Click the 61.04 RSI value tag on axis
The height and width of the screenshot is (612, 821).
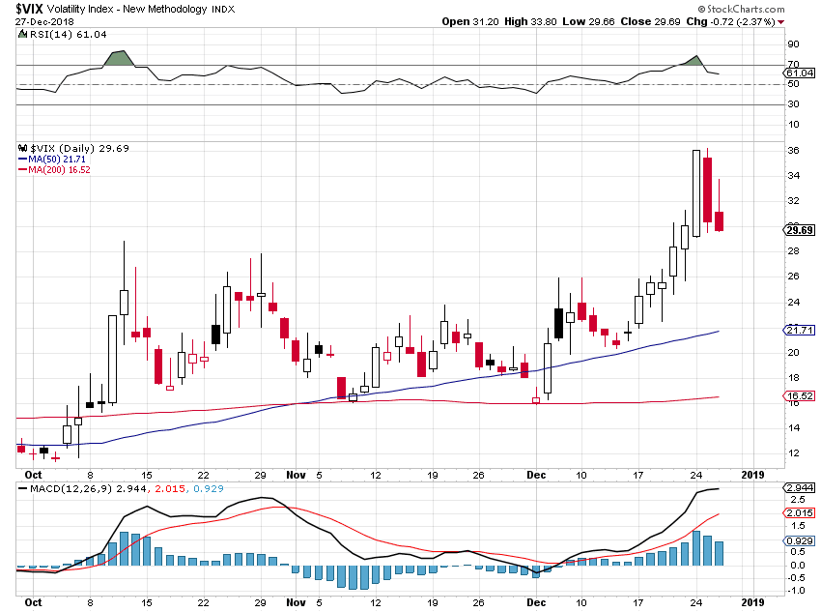coord(800,73)
